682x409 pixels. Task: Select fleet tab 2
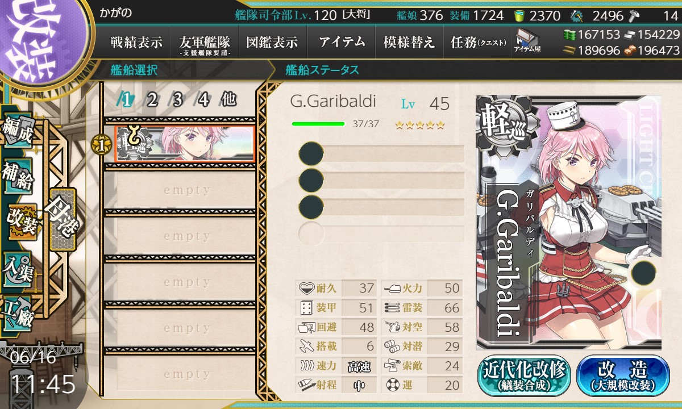click(152, 100)
